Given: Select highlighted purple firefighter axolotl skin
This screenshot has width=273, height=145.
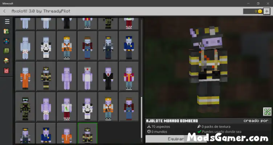Looking at the screenshot, I should (87, 133).
